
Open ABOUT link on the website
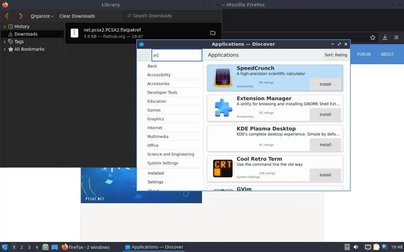tap(387, 54)
